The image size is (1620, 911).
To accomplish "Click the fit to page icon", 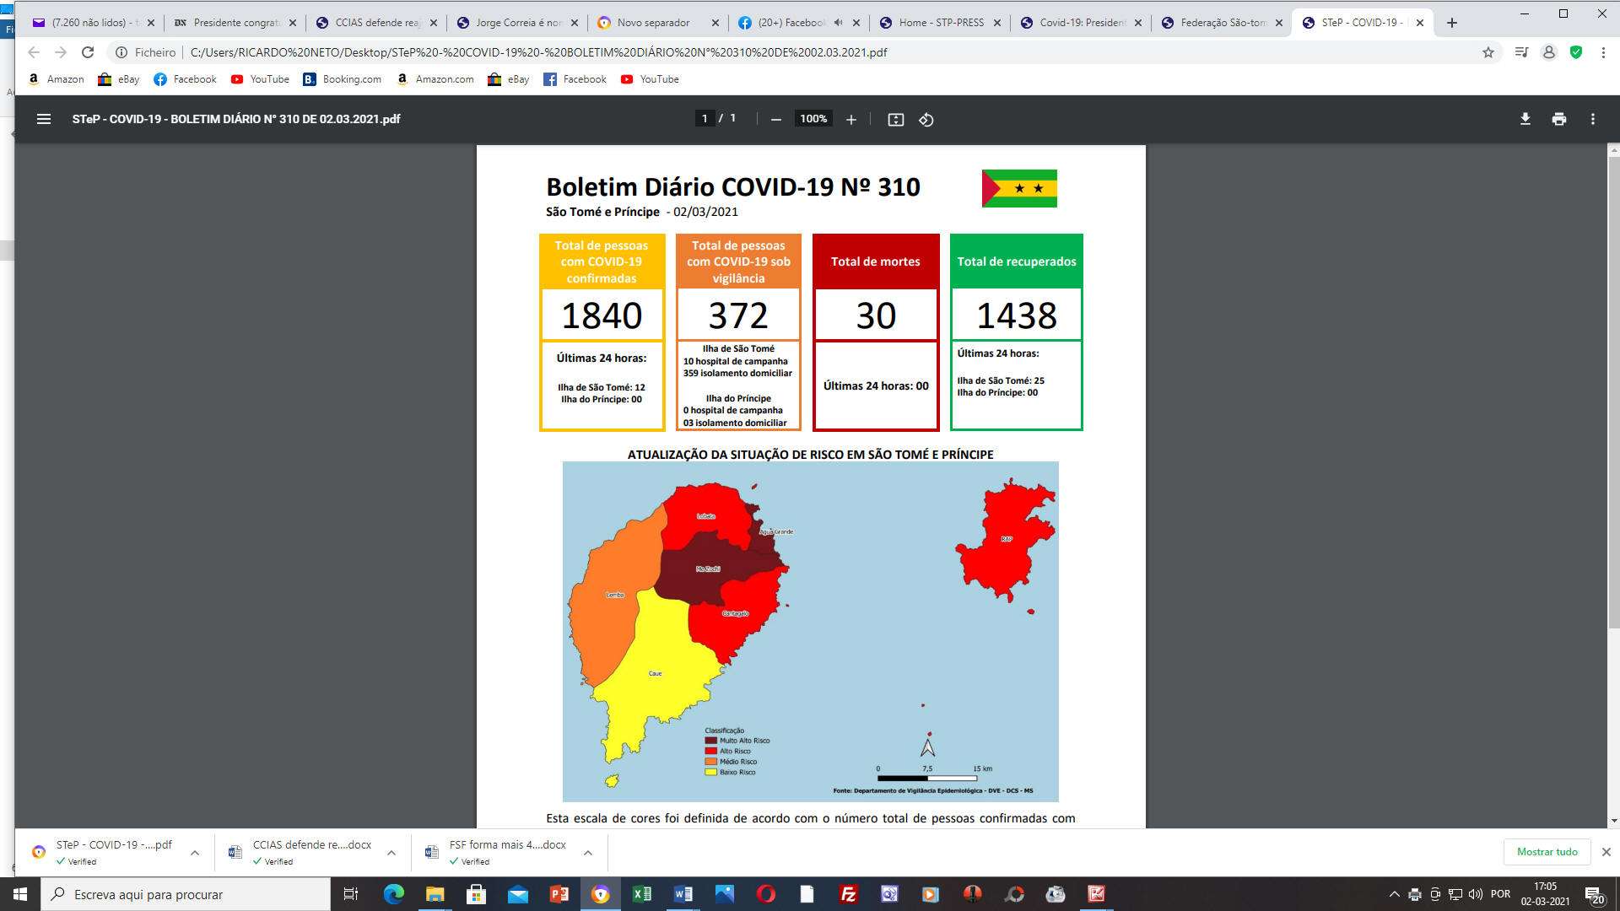I will 895,120.
